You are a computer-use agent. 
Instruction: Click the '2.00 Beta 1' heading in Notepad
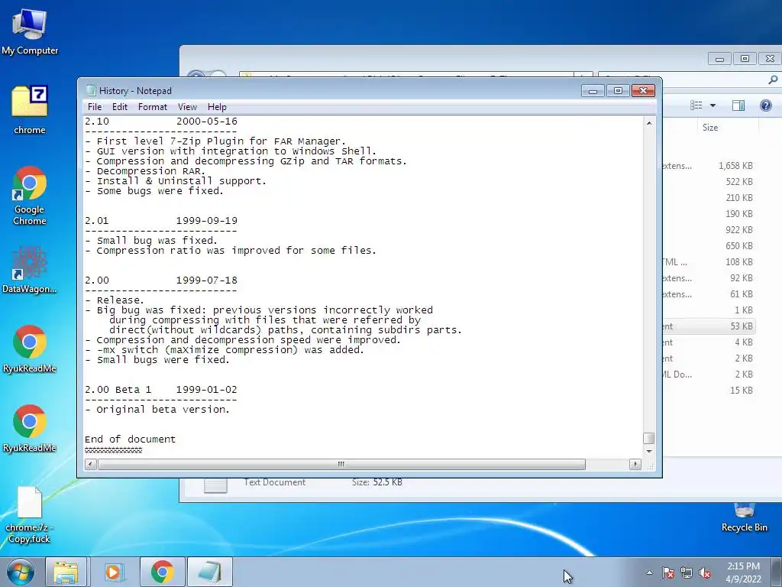tap(118, 389)
